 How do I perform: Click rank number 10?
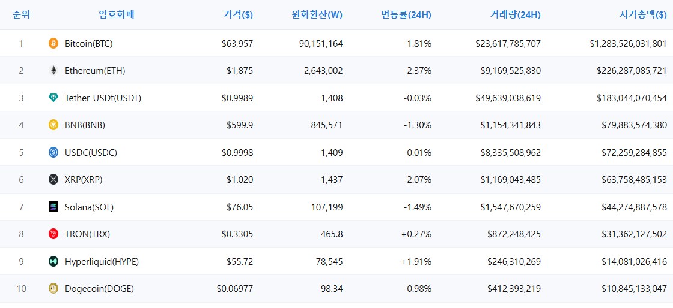[21, 289]
